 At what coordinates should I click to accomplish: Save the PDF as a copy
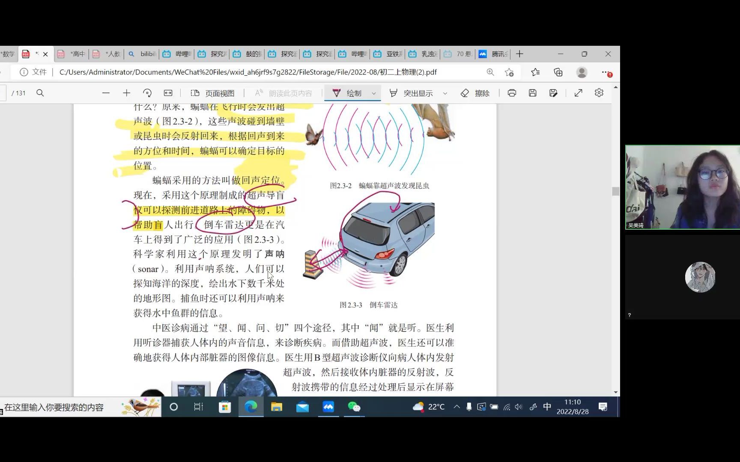pos(553,93)
